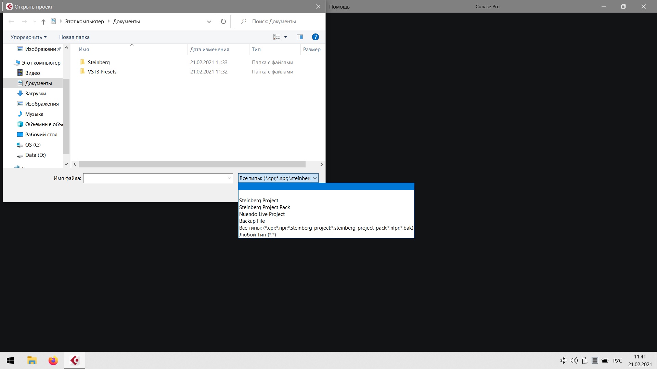657x369 pixels.
Task: Click the horizontal scrollbar of file list
Action: coord(192,164)
